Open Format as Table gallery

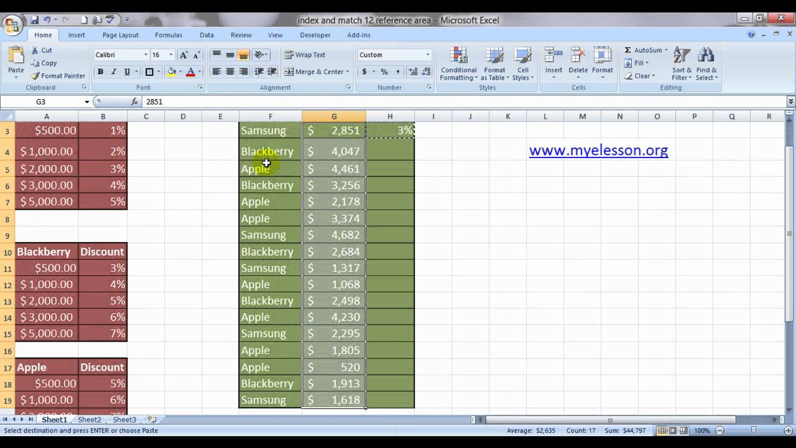(494, 63)
